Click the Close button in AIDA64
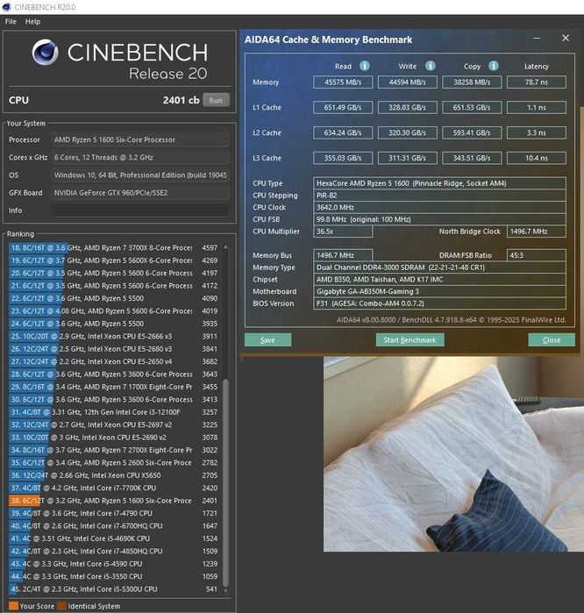584x613 pixels. [552, 340]
